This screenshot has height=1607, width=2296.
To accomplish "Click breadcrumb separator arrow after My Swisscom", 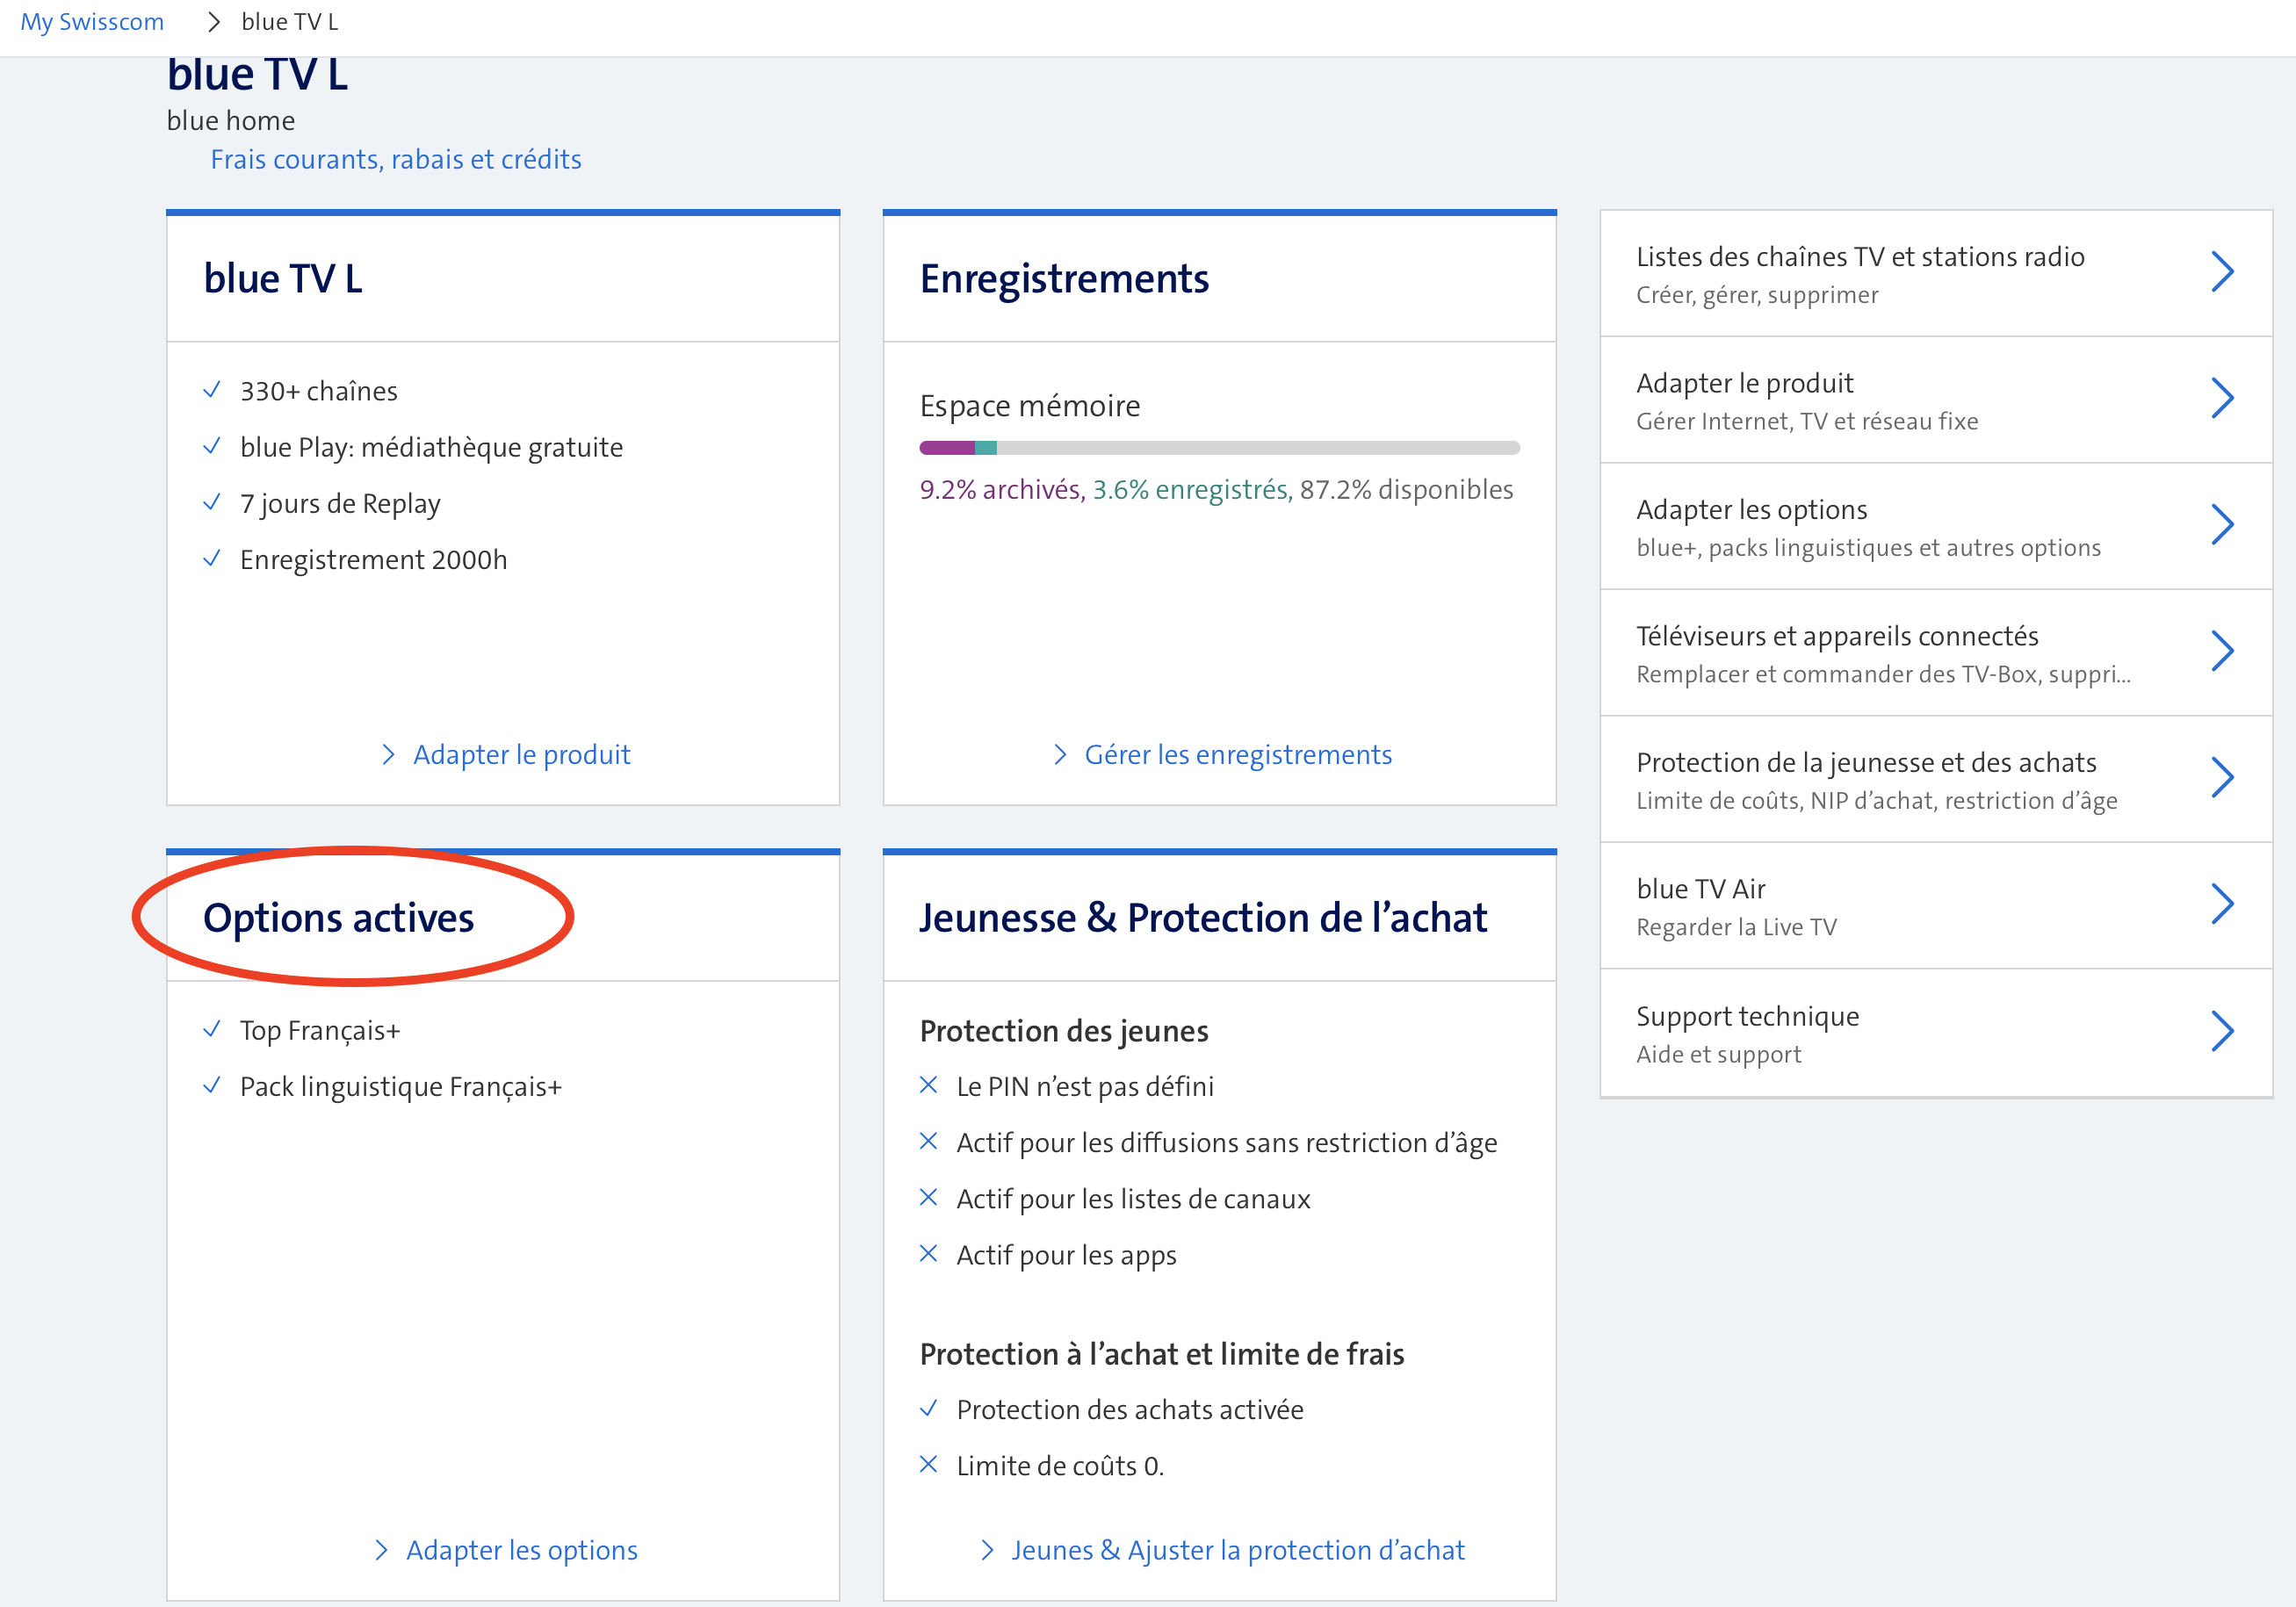I will coord(213,22).
